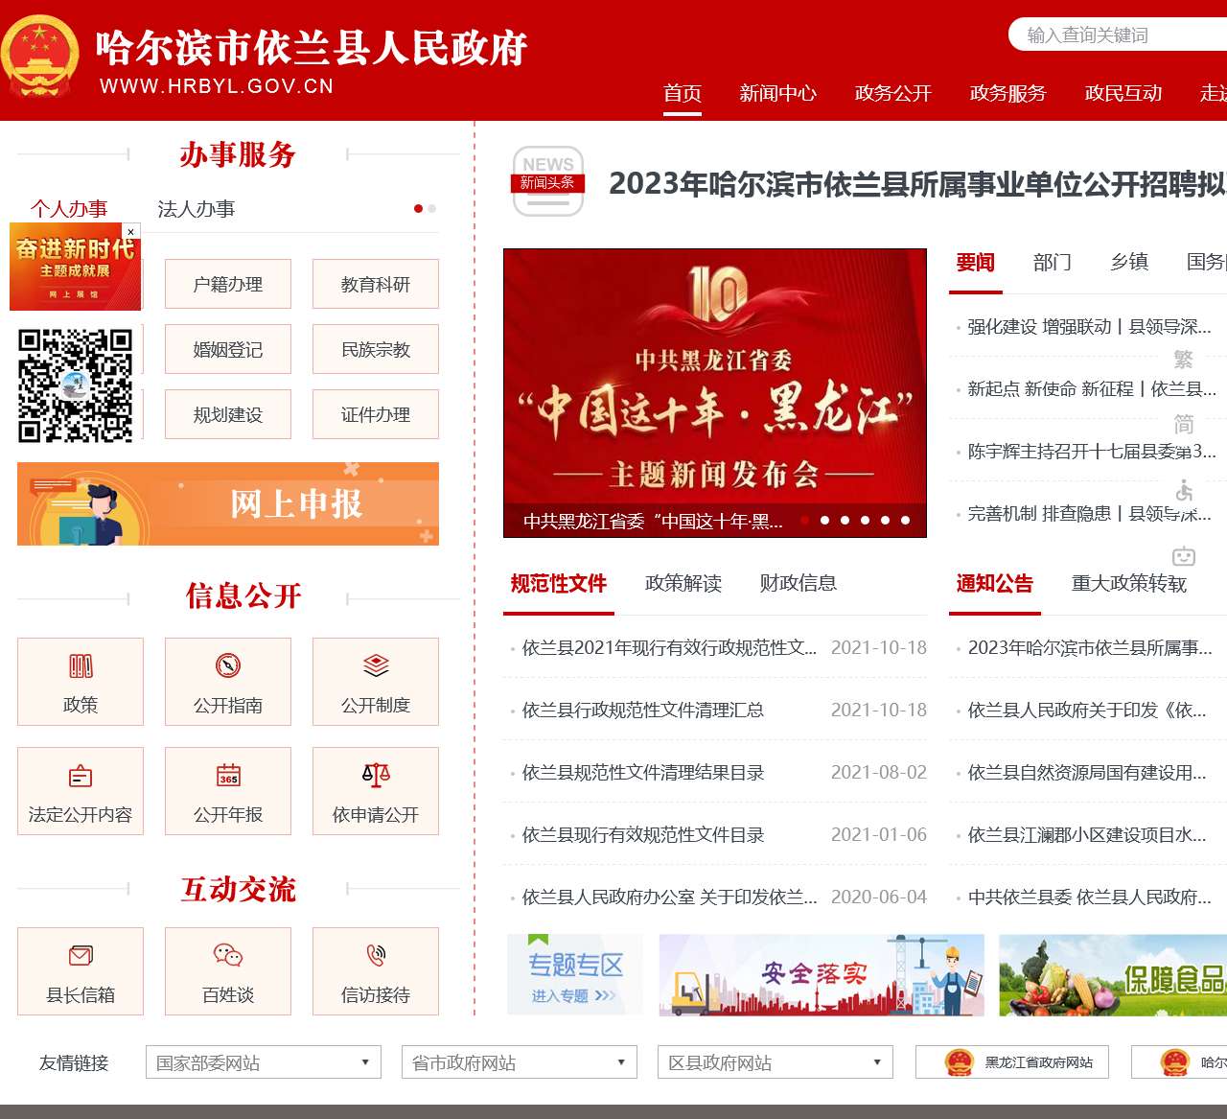The width and height of the screenshot is (1227, 1119).
Task: Enable accessibility mode via wheelchair icon
Action: pyautogui.click(x=1185, y=491)
